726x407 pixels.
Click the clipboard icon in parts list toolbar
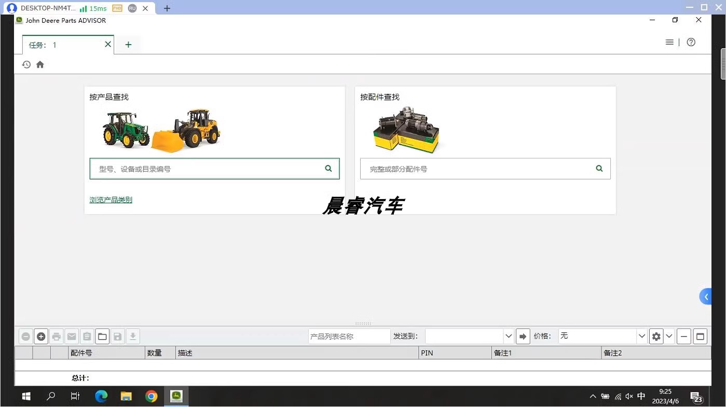coord(87,336)
